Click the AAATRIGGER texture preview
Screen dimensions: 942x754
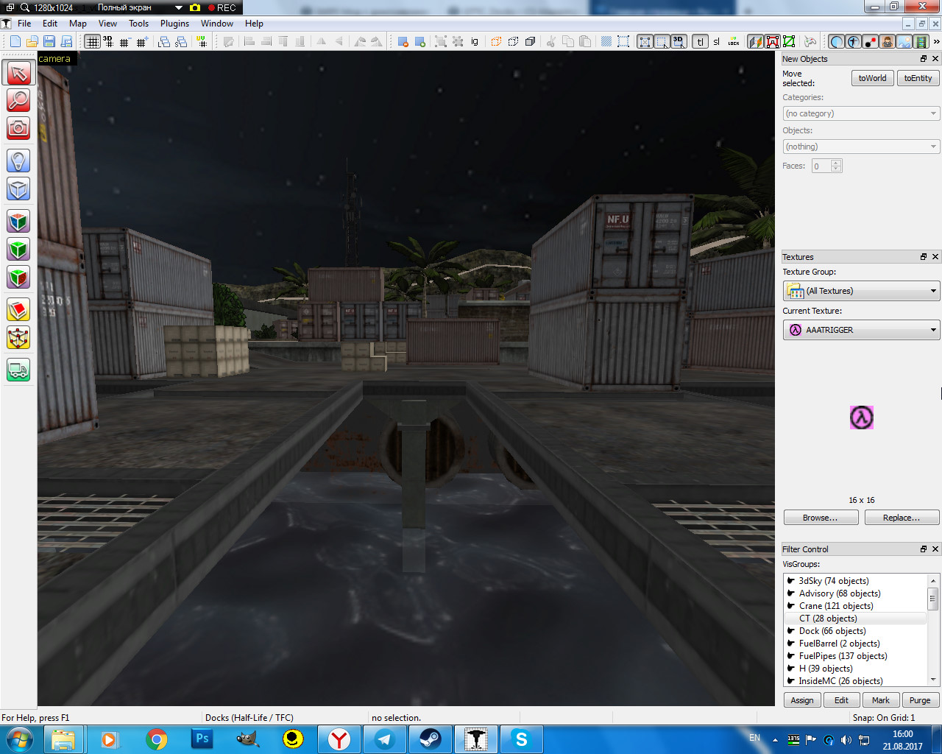[862, 417]
